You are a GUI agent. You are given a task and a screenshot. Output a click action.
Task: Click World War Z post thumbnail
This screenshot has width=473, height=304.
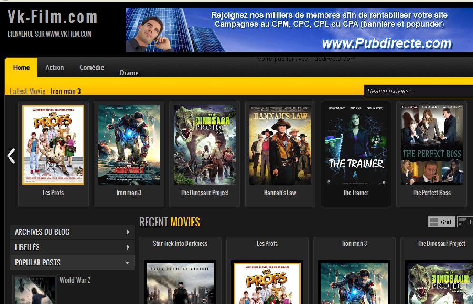(35, 290)
